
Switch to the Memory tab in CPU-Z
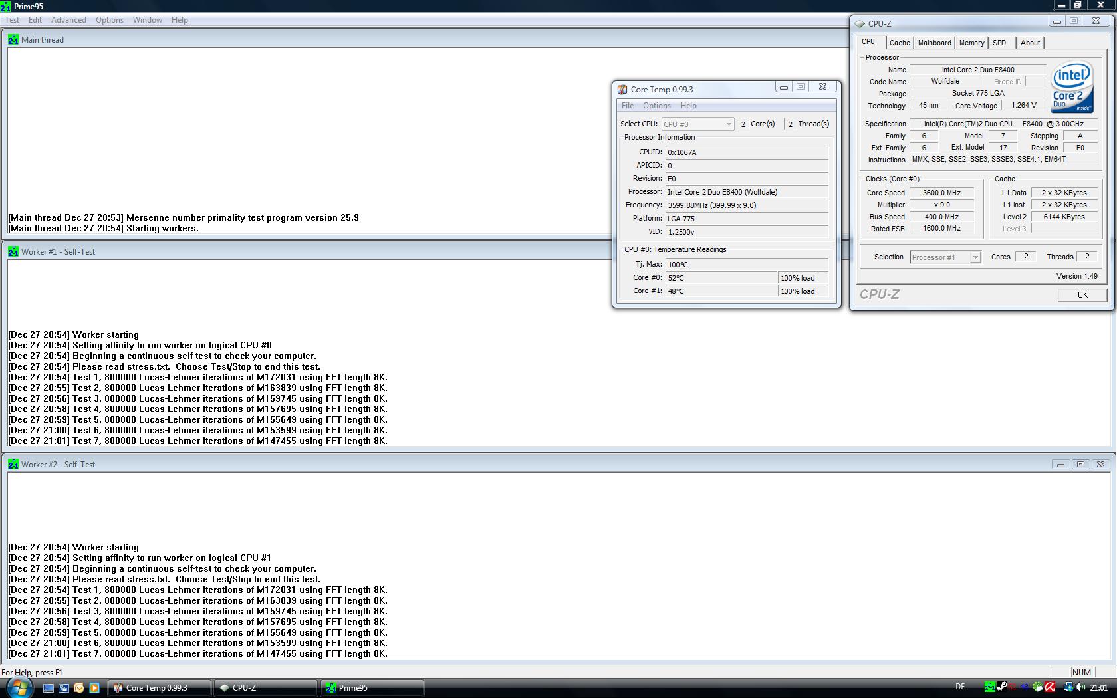coord(971,43)
